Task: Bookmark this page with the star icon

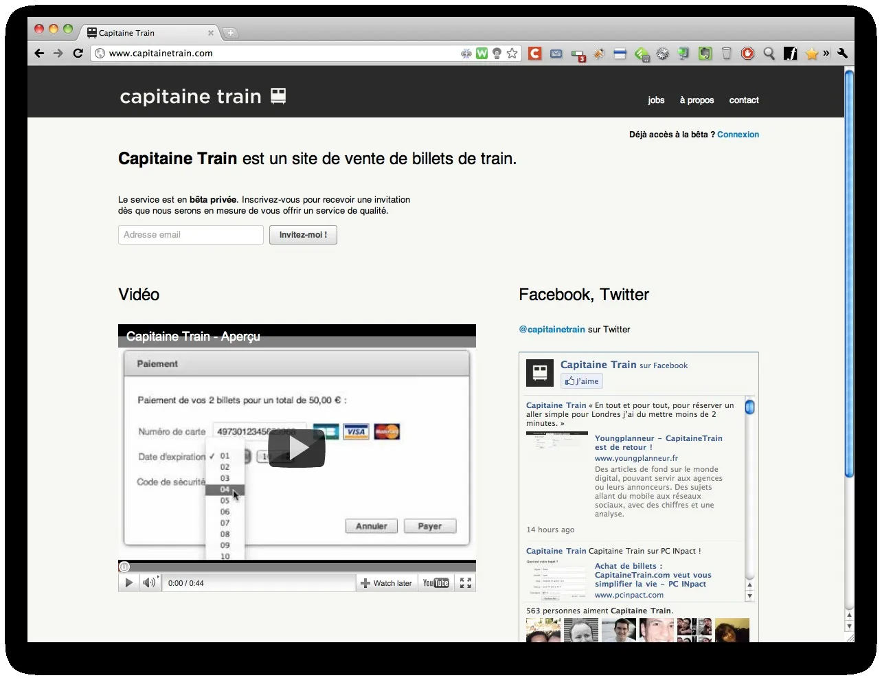Action: pyautogui.click(x=512, y=53)
